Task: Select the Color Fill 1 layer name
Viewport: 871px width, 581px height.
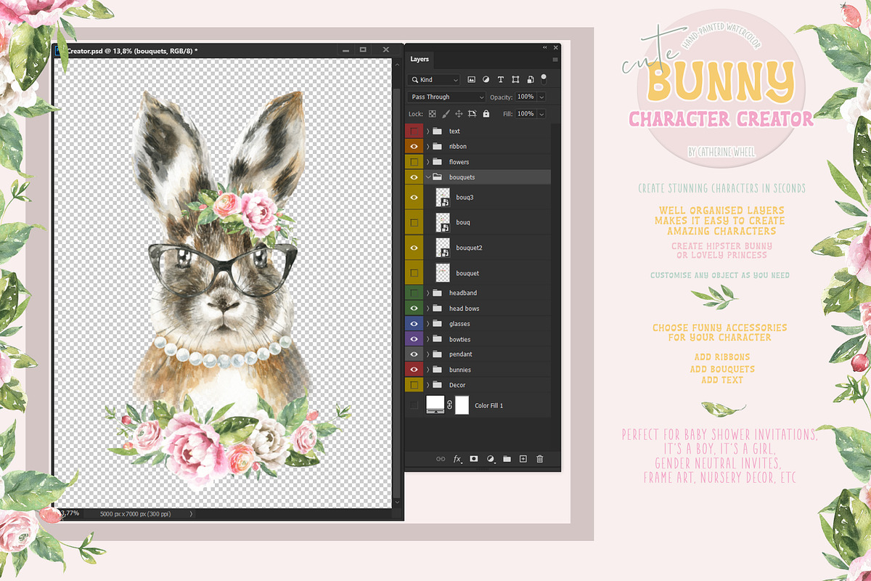Action: 488,405
